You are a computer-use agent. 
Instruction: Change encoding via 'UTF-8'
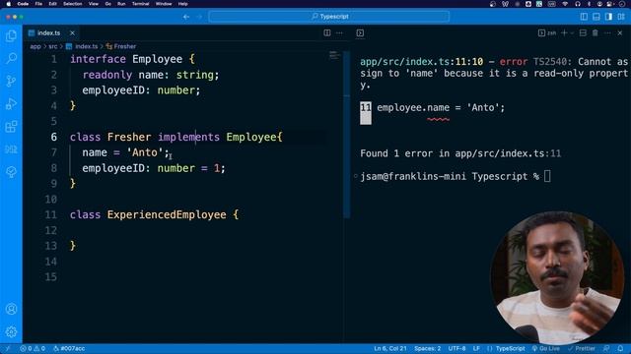456,348
